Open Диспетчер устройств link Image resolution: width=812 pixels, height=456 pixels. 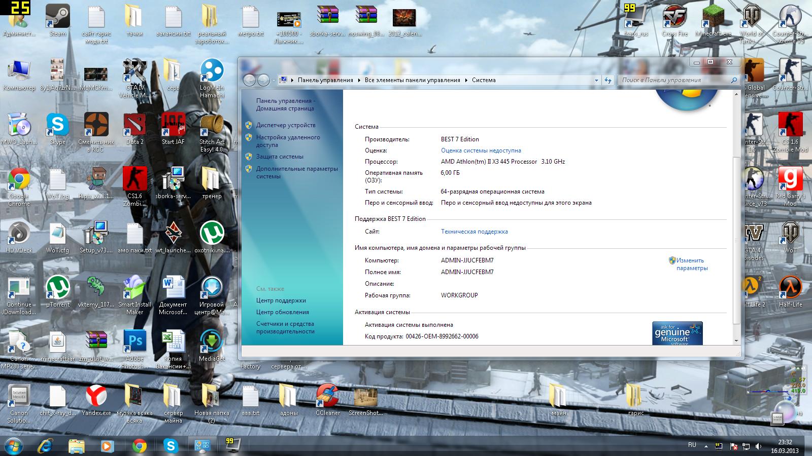286,125
